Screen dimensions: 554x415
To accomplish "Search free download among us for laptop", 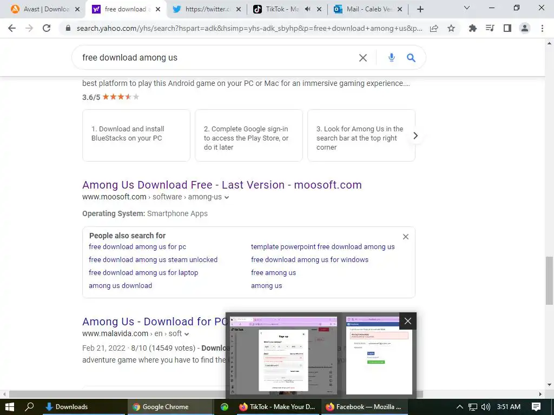I will click(143, 273).
